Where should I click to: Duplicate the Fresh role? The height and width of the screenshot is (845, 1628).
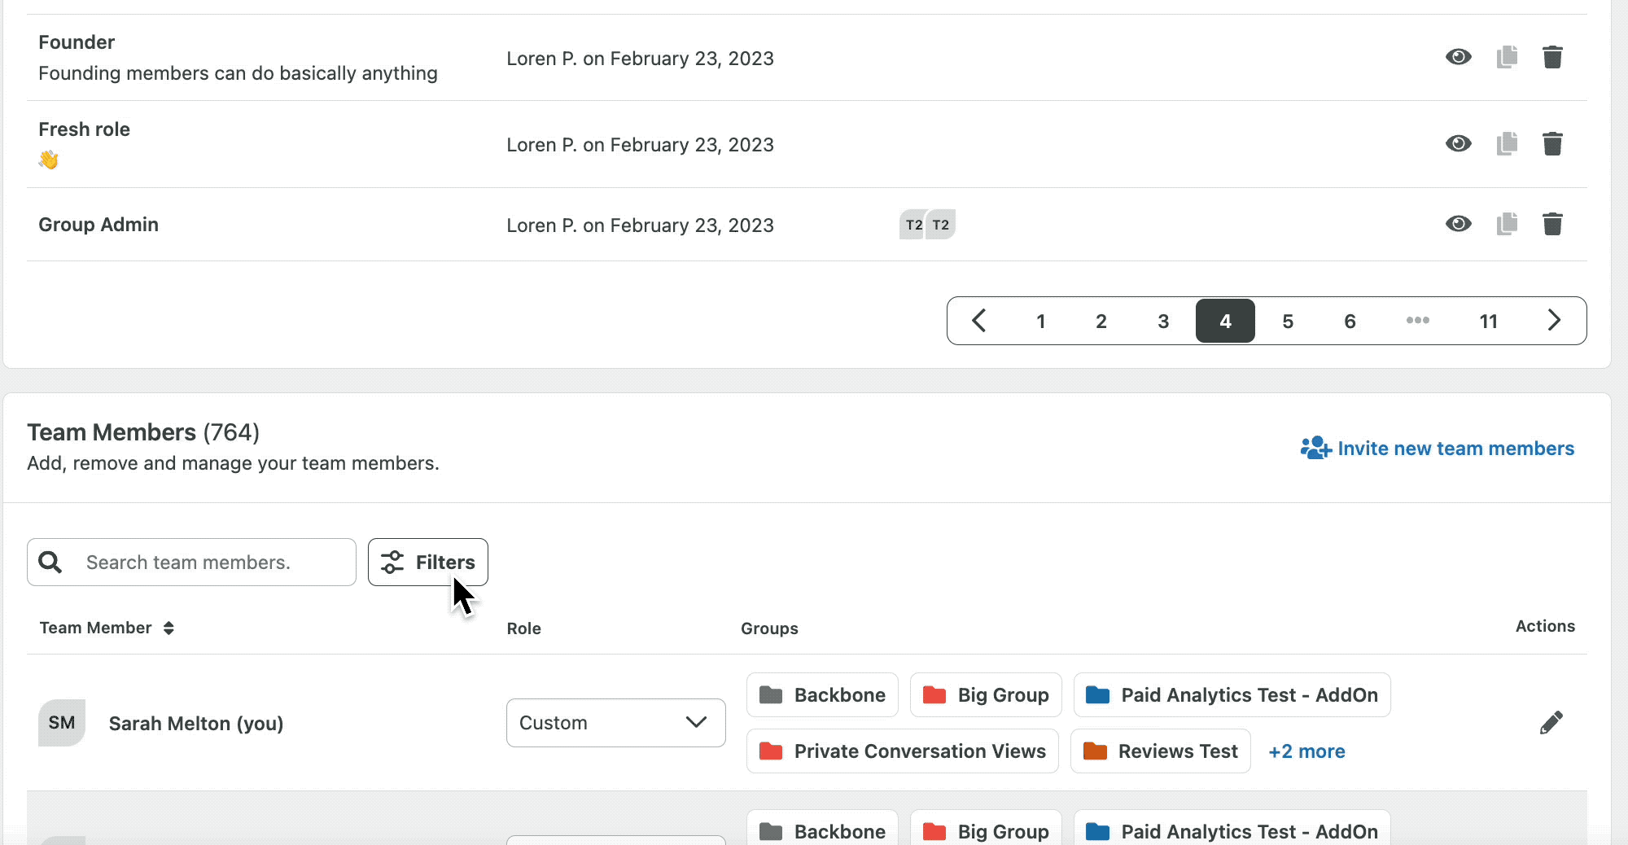coord(1507,144)
